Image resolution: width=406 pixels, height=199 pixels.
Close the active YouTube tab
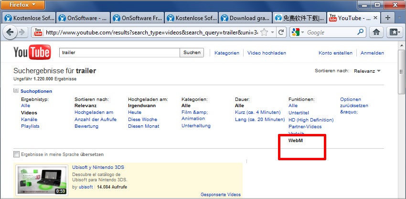[375, 18]
